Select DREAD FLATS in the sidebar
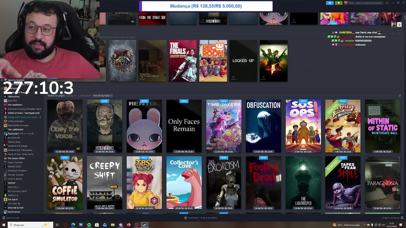The width and height of the screenshot is (406, 228). click(x=14, y=167)
